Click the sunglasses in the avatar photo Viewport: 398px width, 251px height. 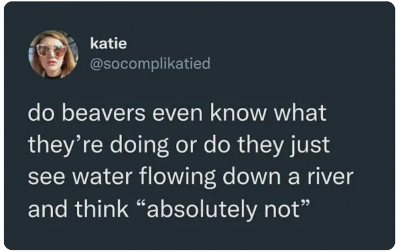click(x=52, y=50)
